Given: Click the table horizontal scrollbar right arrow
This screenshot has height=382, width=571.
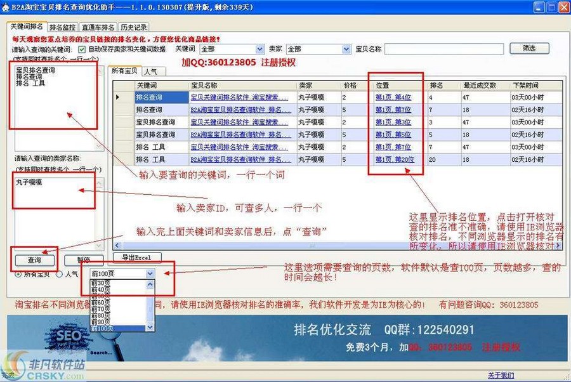Looking at the screenshot, I should pyautogui.click(x=558, y=246).
